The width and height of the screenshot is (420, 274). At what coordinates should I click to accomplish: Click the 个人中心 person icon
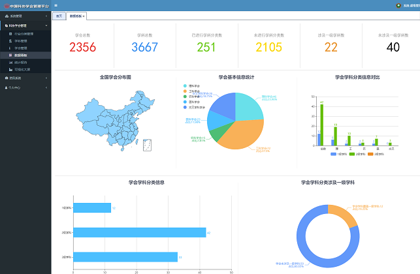[x=6, y=88]
